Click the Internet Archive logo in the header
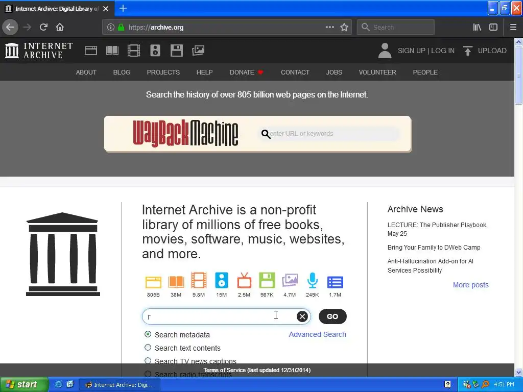 click(39, 51)
